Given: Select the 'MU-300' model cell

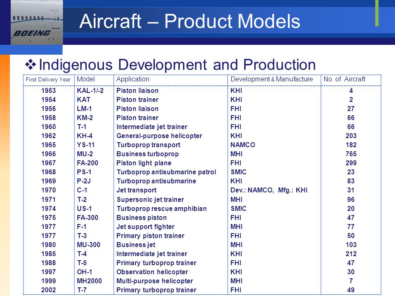Looking at the screenshot, I should point(88,245).
